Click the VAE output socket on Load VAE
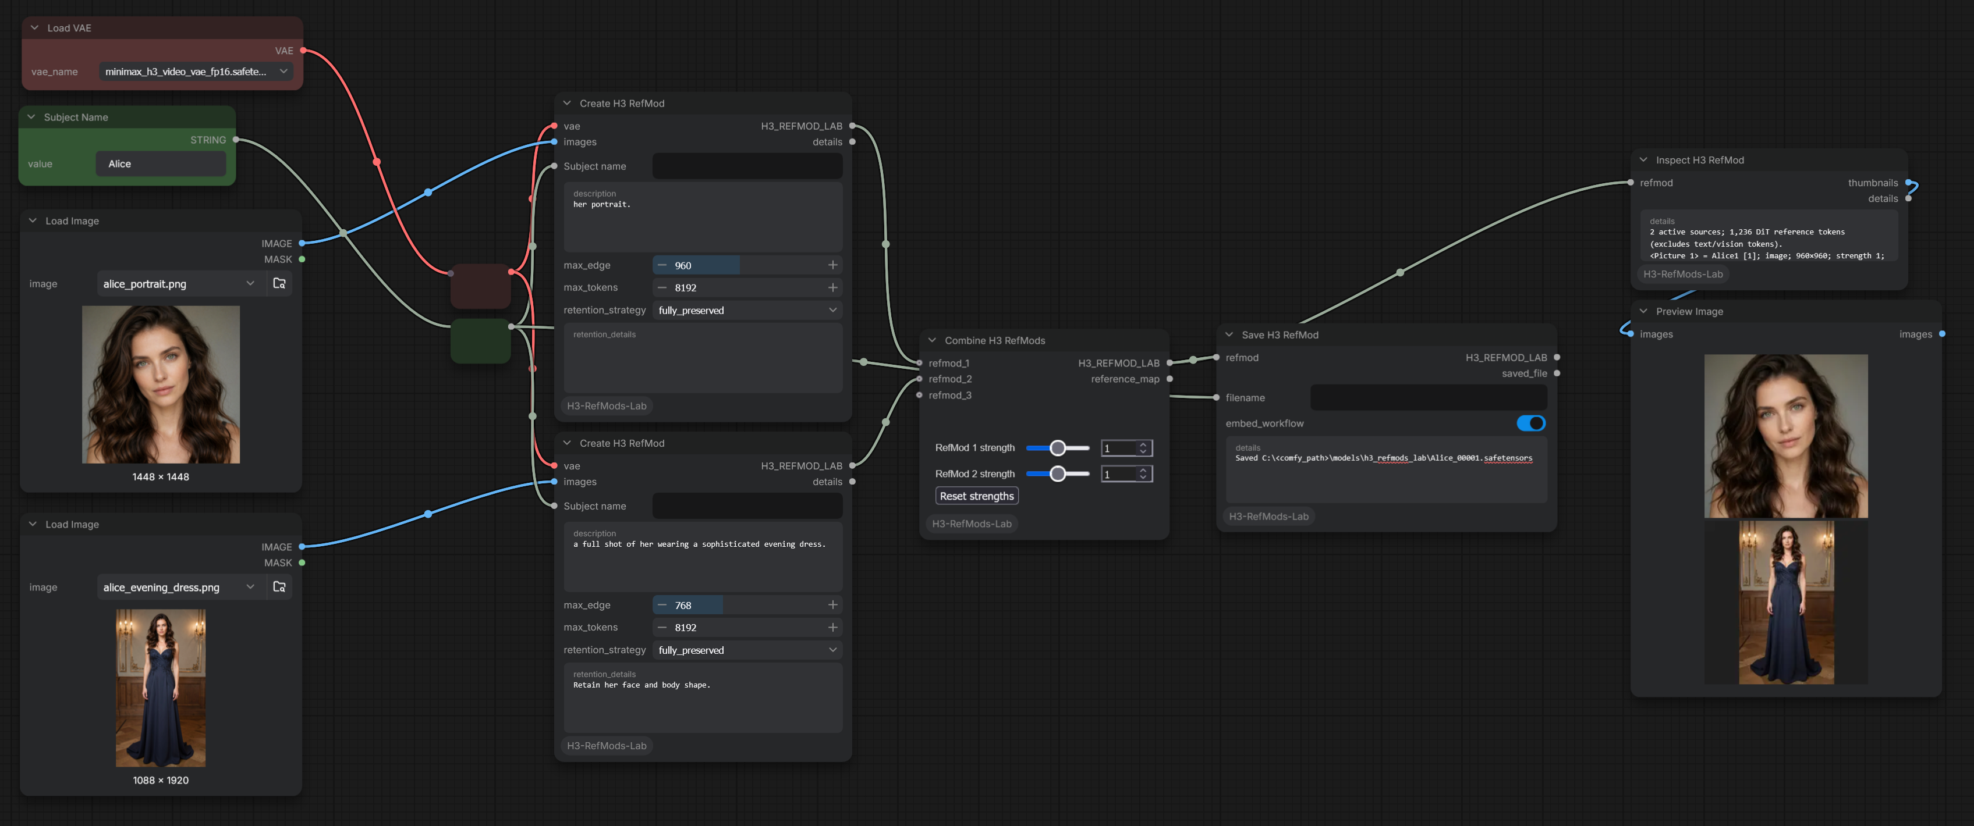The image size is (1974, 826). (303, 51)
